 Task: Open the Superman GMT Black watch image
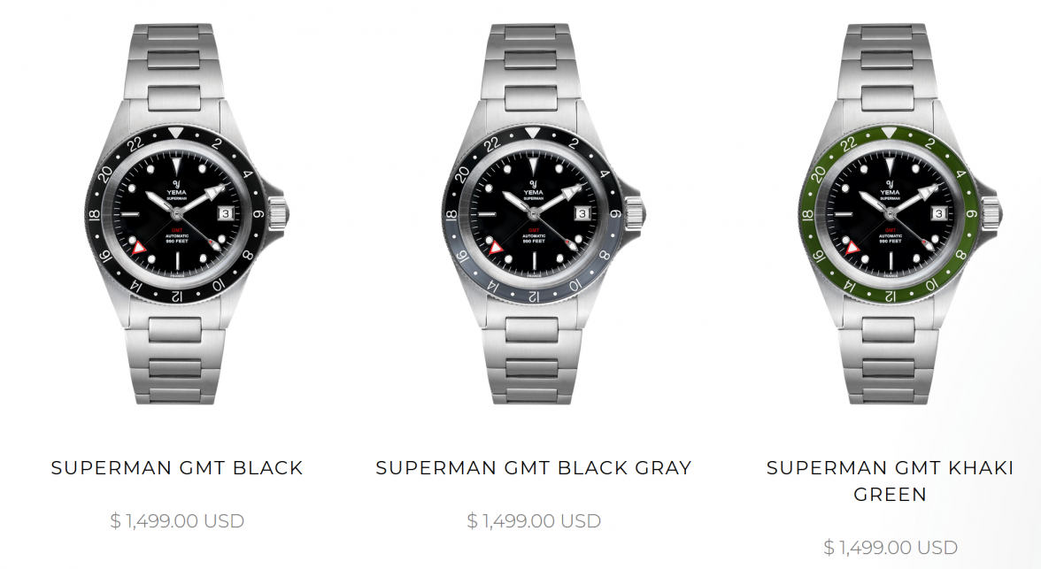pyautogui.click(x=177, y=212)
